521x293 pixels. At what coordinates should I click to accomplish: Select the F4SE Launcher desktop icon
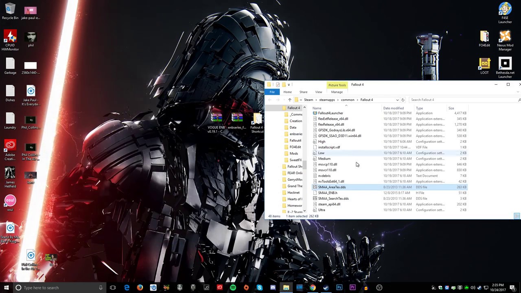(505, 13)
